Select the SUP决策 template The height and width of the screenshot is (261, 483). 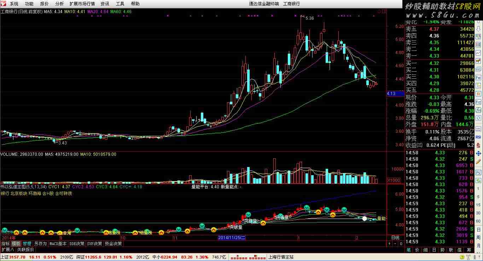[94, 244]
